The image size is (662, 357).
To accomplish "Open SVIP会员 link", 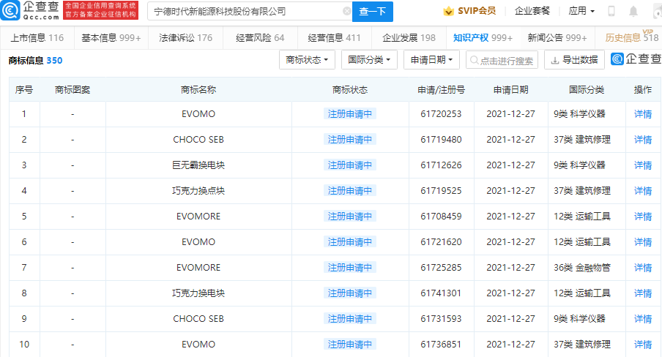I will [477, 11].
